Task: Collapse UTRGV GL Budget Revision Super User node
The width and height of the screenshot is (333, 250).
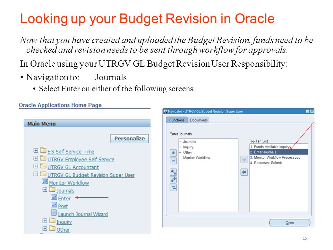Action: click(36, 174)
